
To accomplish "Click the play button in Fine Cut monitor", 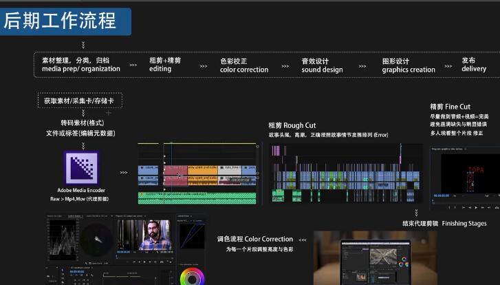I will pos(475,207).
